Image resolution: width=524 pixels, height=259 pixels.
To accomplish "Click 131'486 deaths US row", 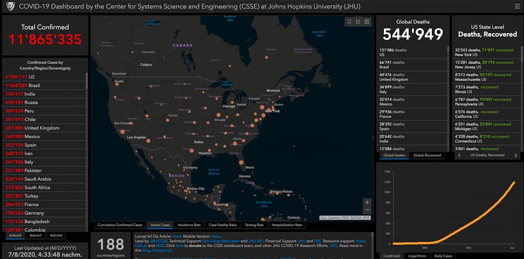I will [412, 52].
